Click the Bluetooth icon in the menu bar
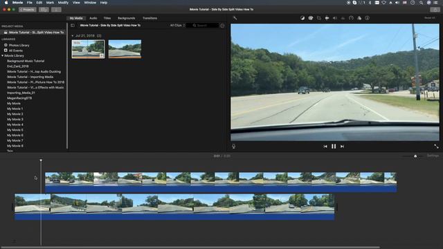Viewport: 443px width, 249px height. coord(370,3)
